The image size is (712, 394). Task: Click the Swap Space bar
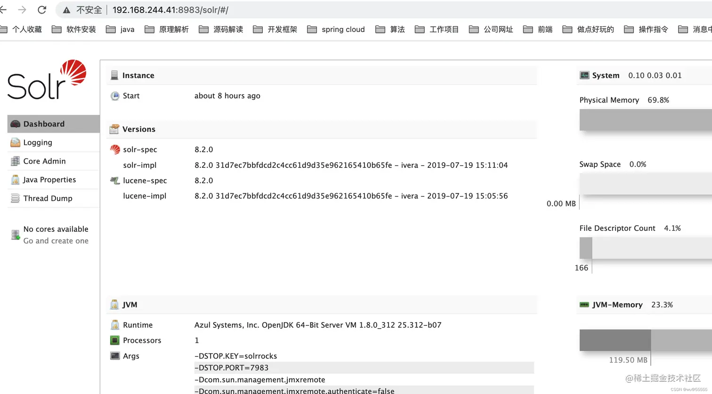coord(646,184)
